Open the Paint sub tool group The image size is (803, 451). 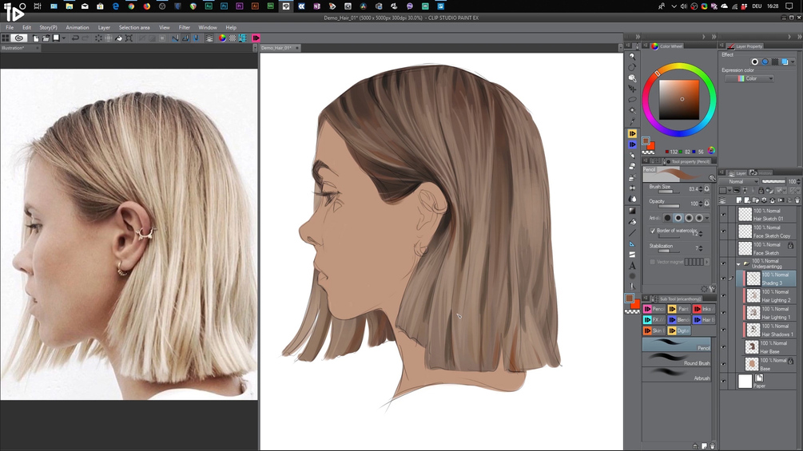678,309
